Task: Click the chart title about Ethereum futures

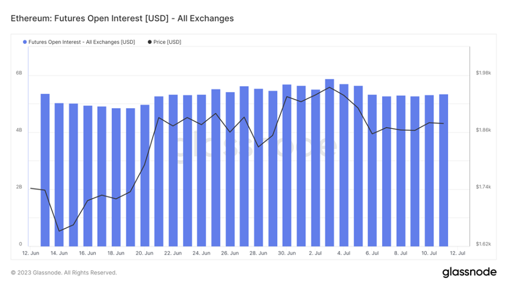Action: 122,18
